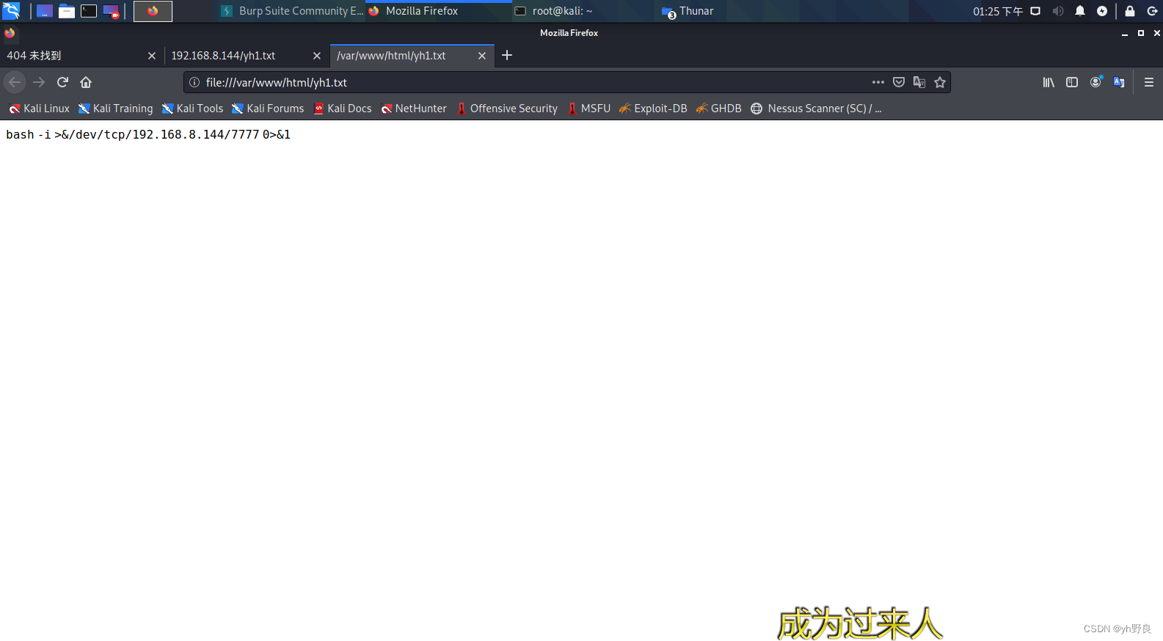The image size is (1163, 641).
Task: Lock screen with padlock icon
Action: pyautogui.click(x=1130, y=11)
